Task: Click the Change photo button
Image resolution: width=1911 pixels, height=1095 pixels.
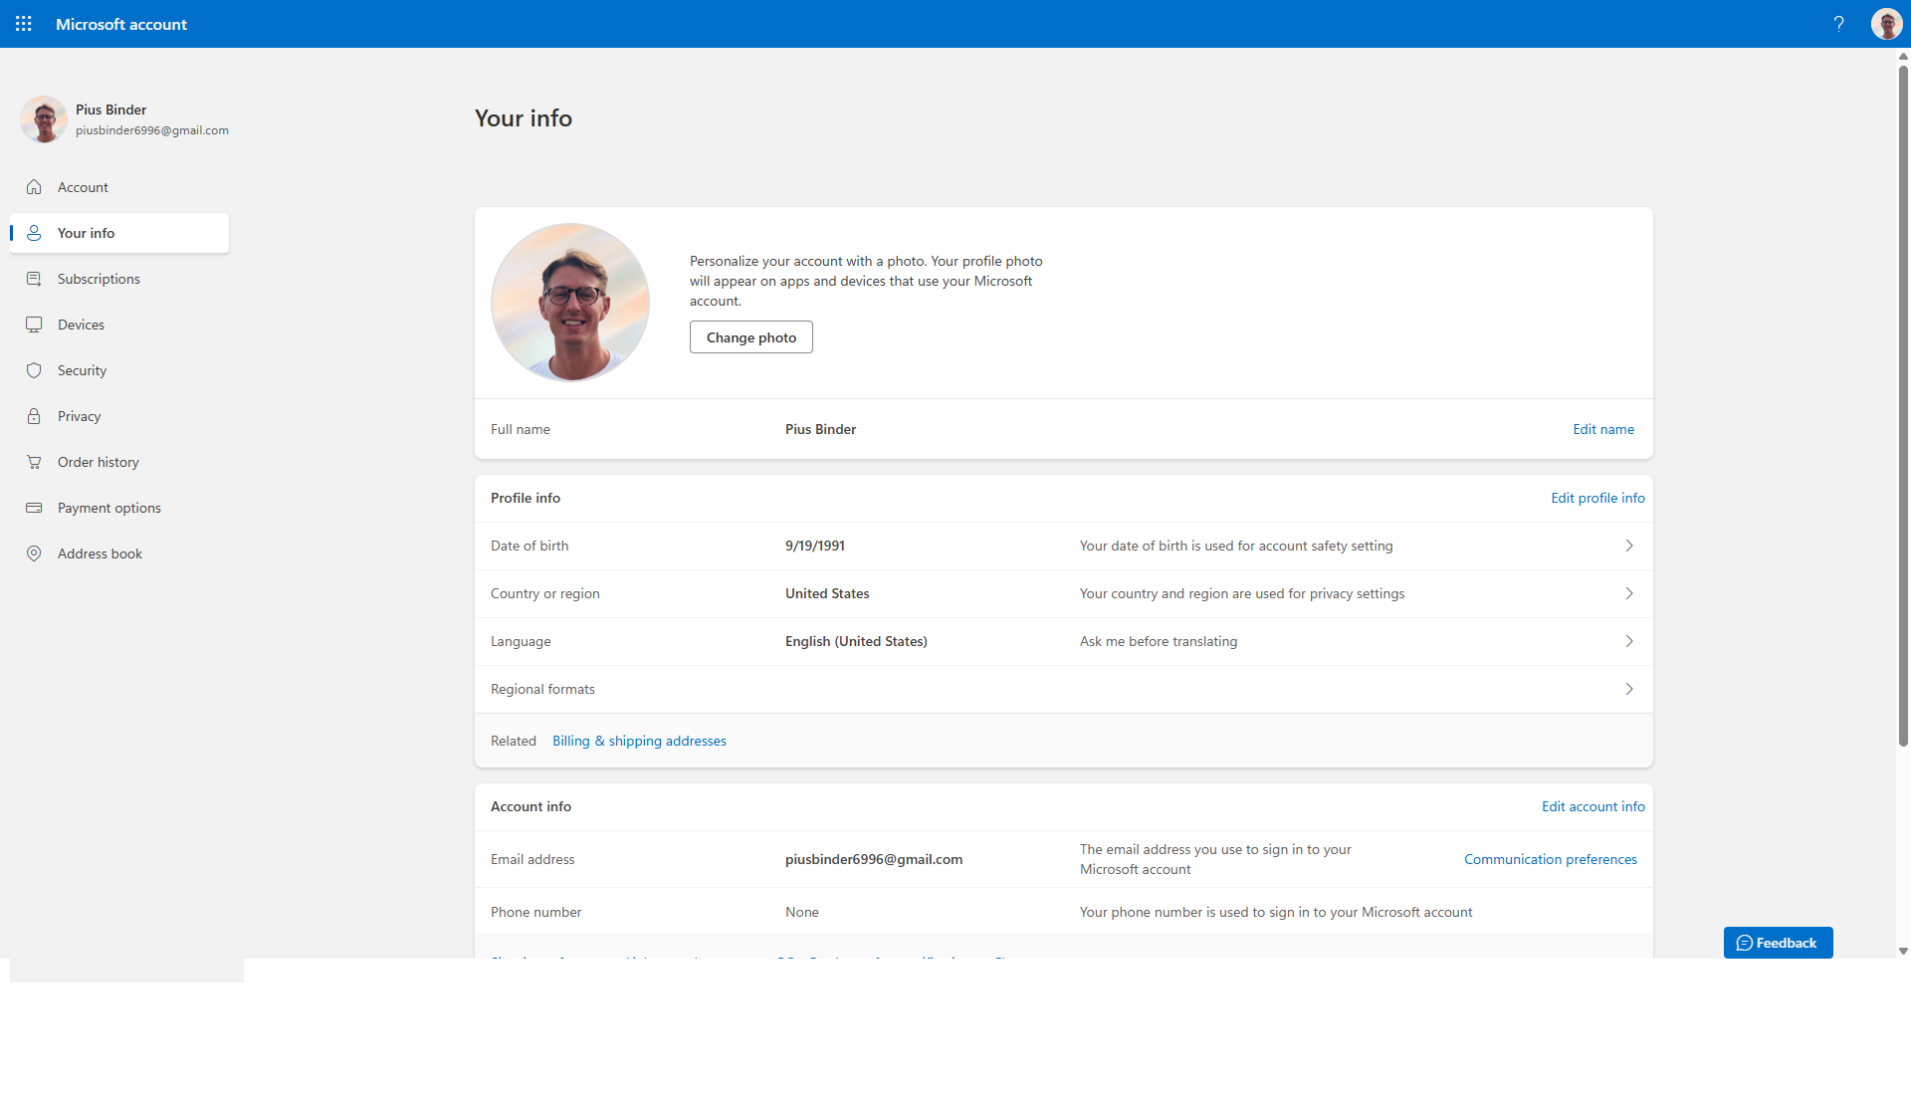Action: pyautogui.click(x=750, y=337)
